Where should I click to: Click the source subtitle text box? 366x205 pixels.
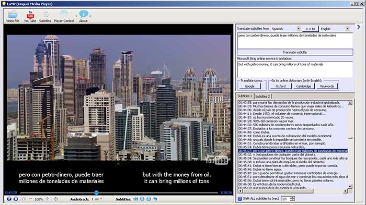point(295,41)
